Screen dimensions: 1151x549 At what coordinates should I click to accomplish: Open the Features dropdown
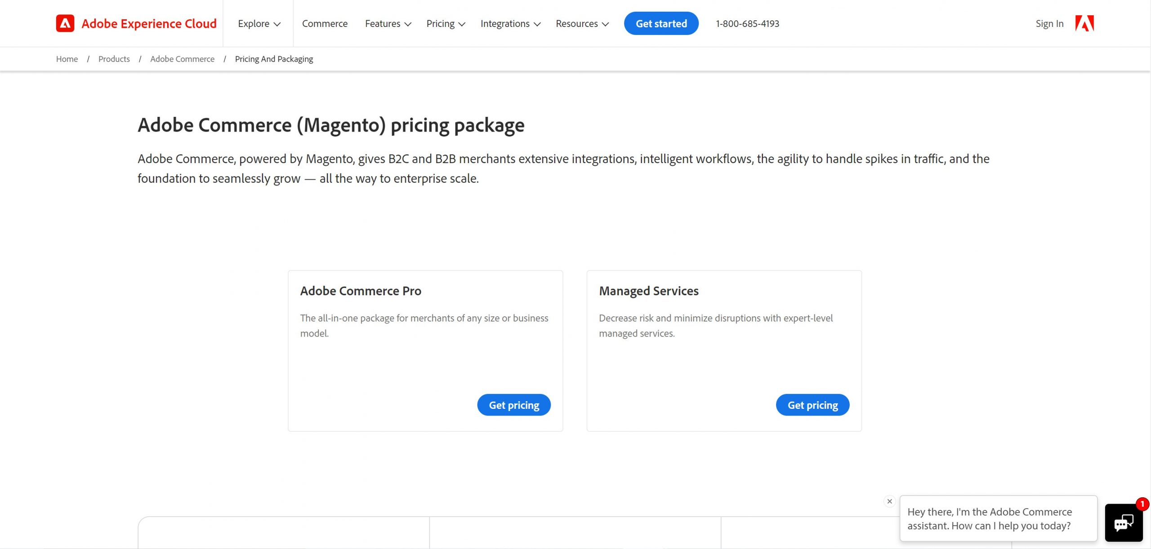pos(388,23)
